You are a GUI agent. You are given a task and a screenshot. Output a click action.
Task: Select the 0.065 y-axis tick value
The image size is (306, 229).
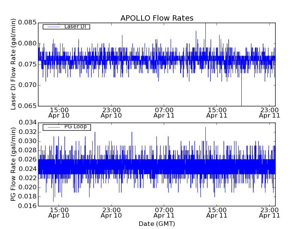click(x=27, y=106)
